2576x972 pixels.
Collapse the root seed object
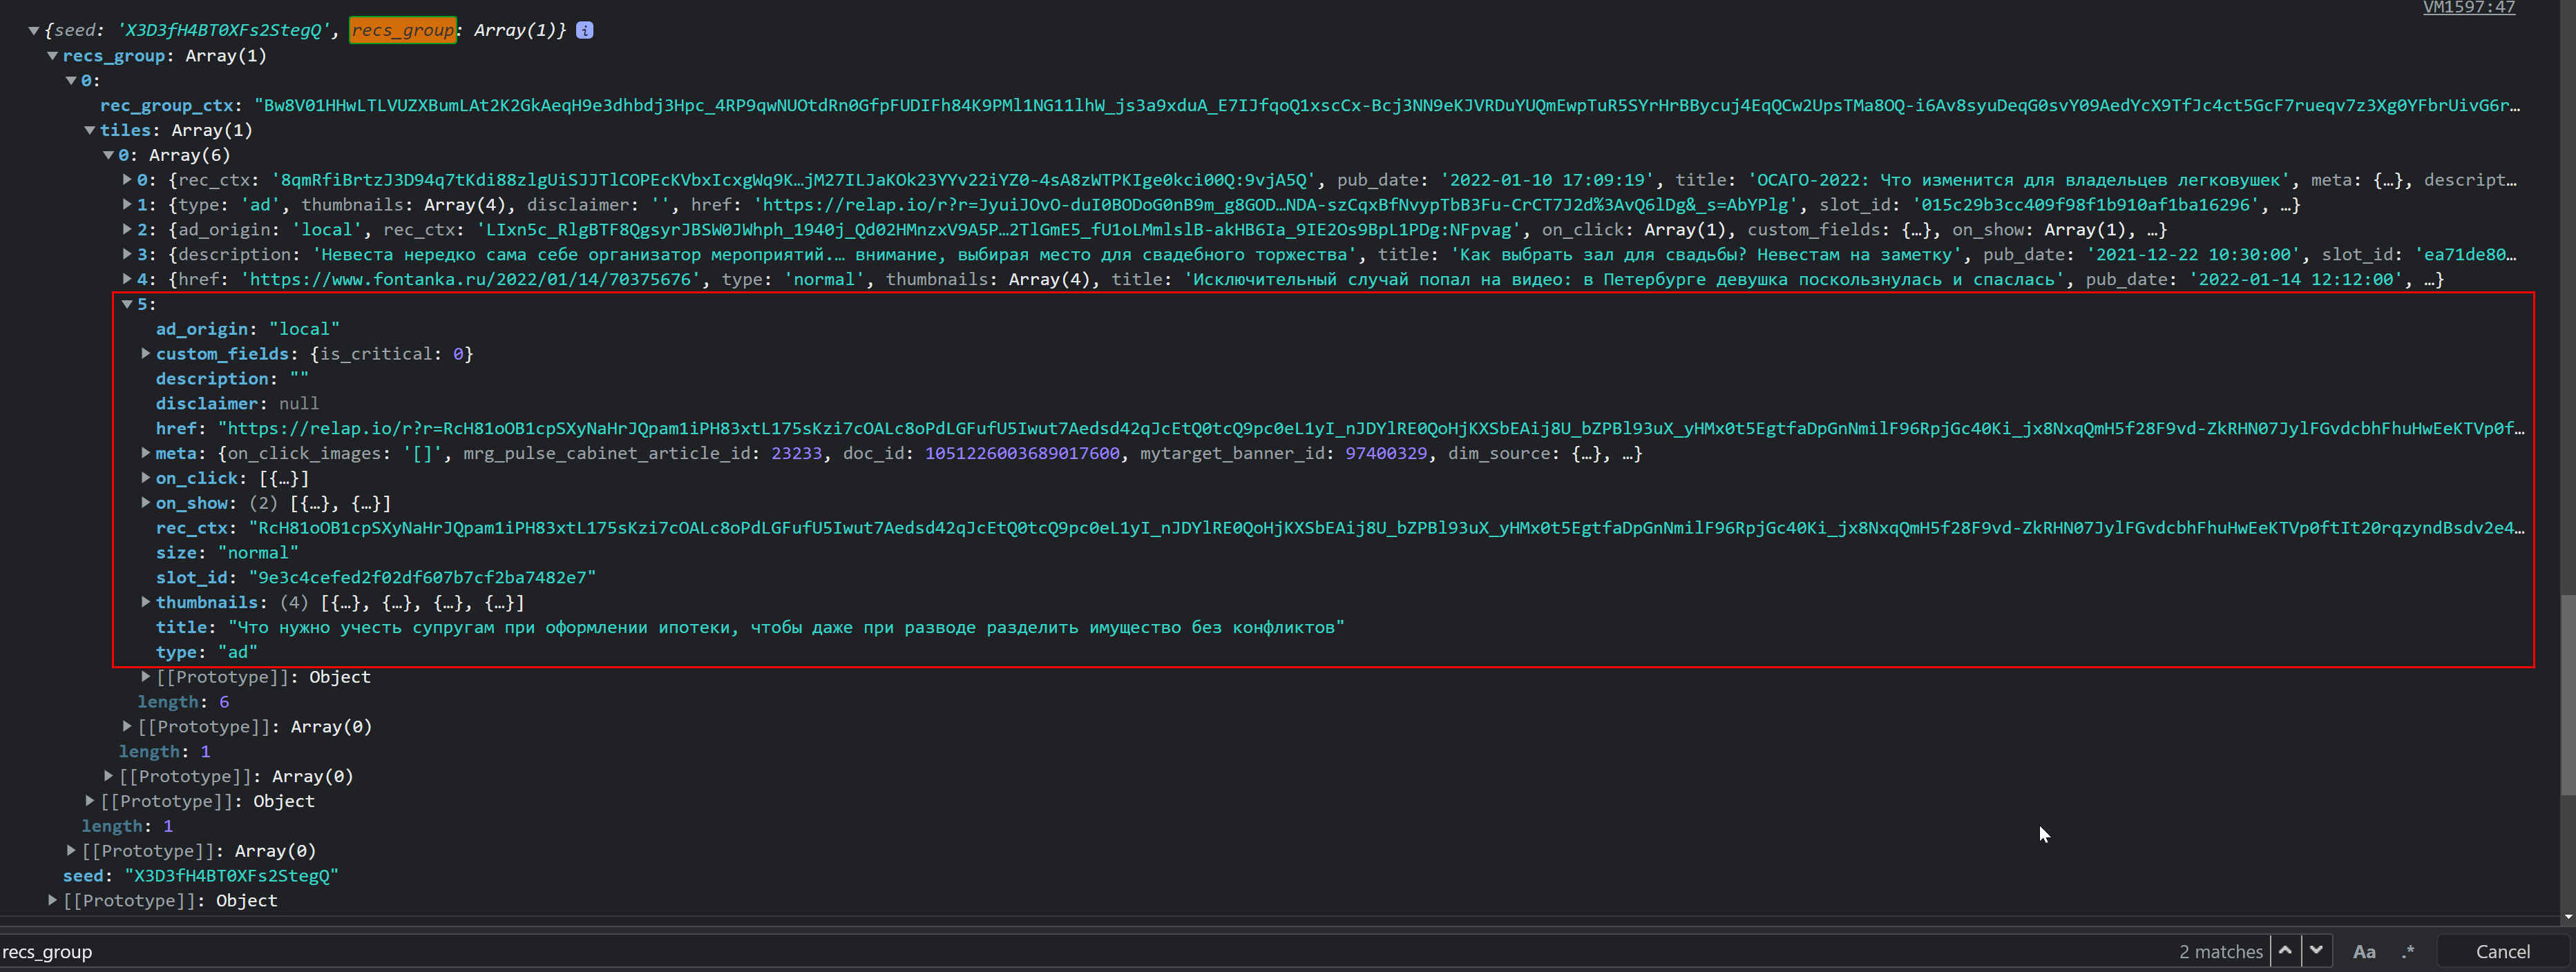33,30
